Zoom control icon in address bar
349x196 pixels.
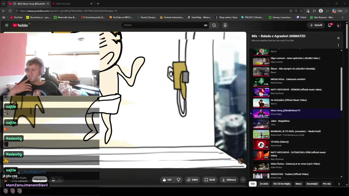(296, 11)
